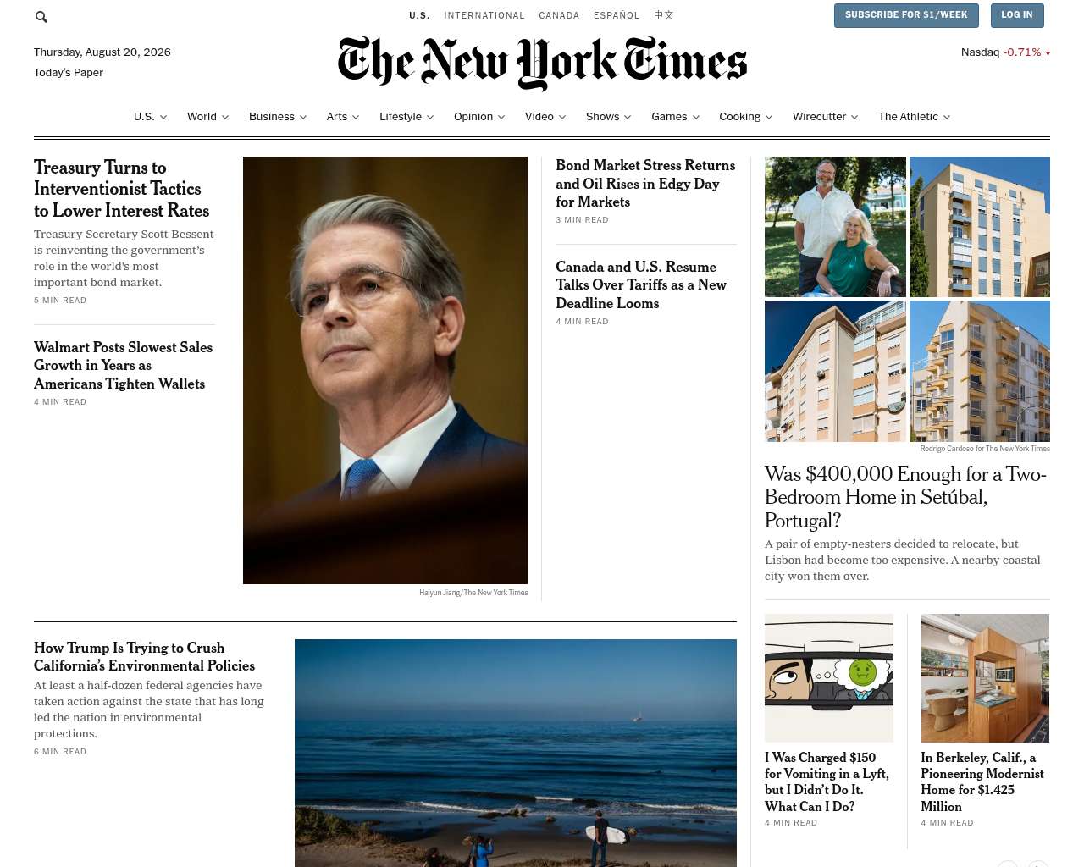Open Berkeley Modernist Home for $1.425 Million
This screenshot has height=867, width=1084.
[982, 781]
